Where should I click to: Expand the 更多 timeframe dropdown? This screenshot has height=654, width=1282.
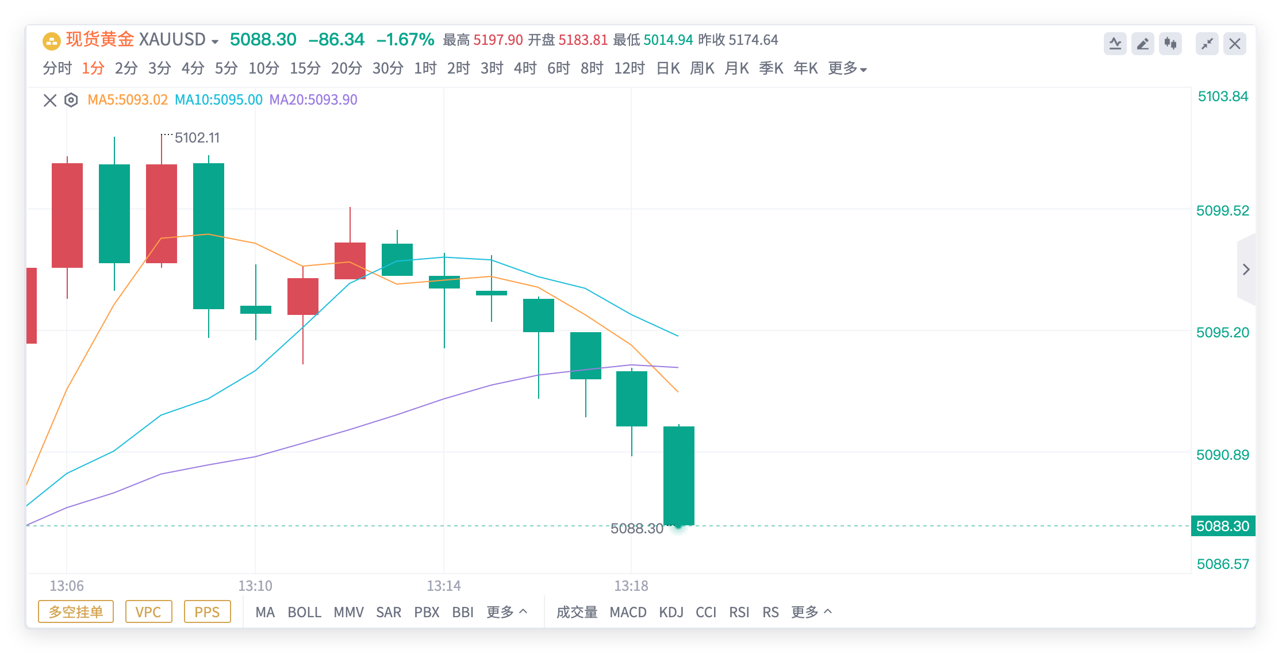[x=847, y=68]
